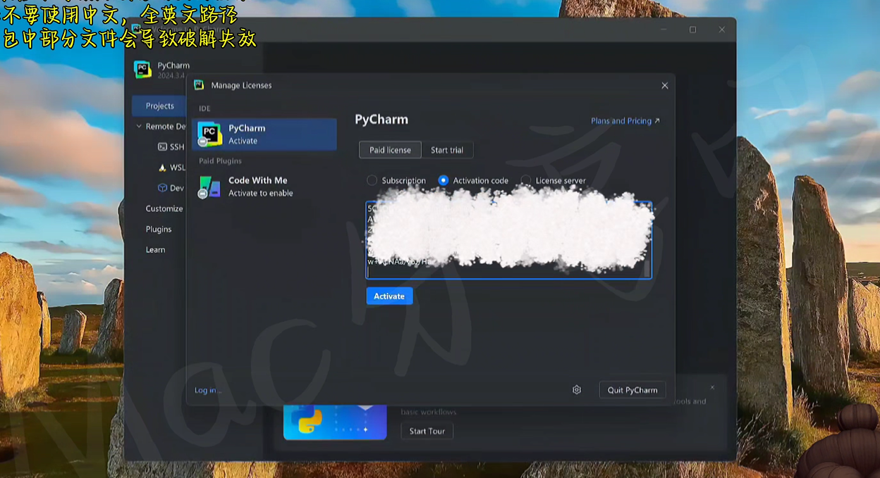Select Code With Me plugin entry

coord(264,187)
